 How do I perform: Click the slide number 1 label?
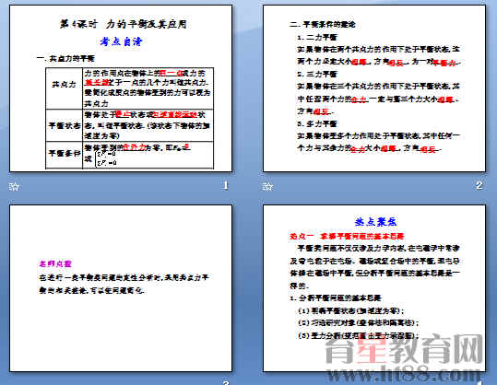click(x=225, y=185)
